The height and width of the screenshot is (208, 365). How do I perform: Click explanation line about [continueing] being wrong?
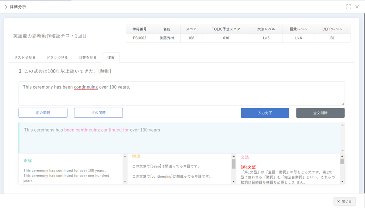pos(172,177)
